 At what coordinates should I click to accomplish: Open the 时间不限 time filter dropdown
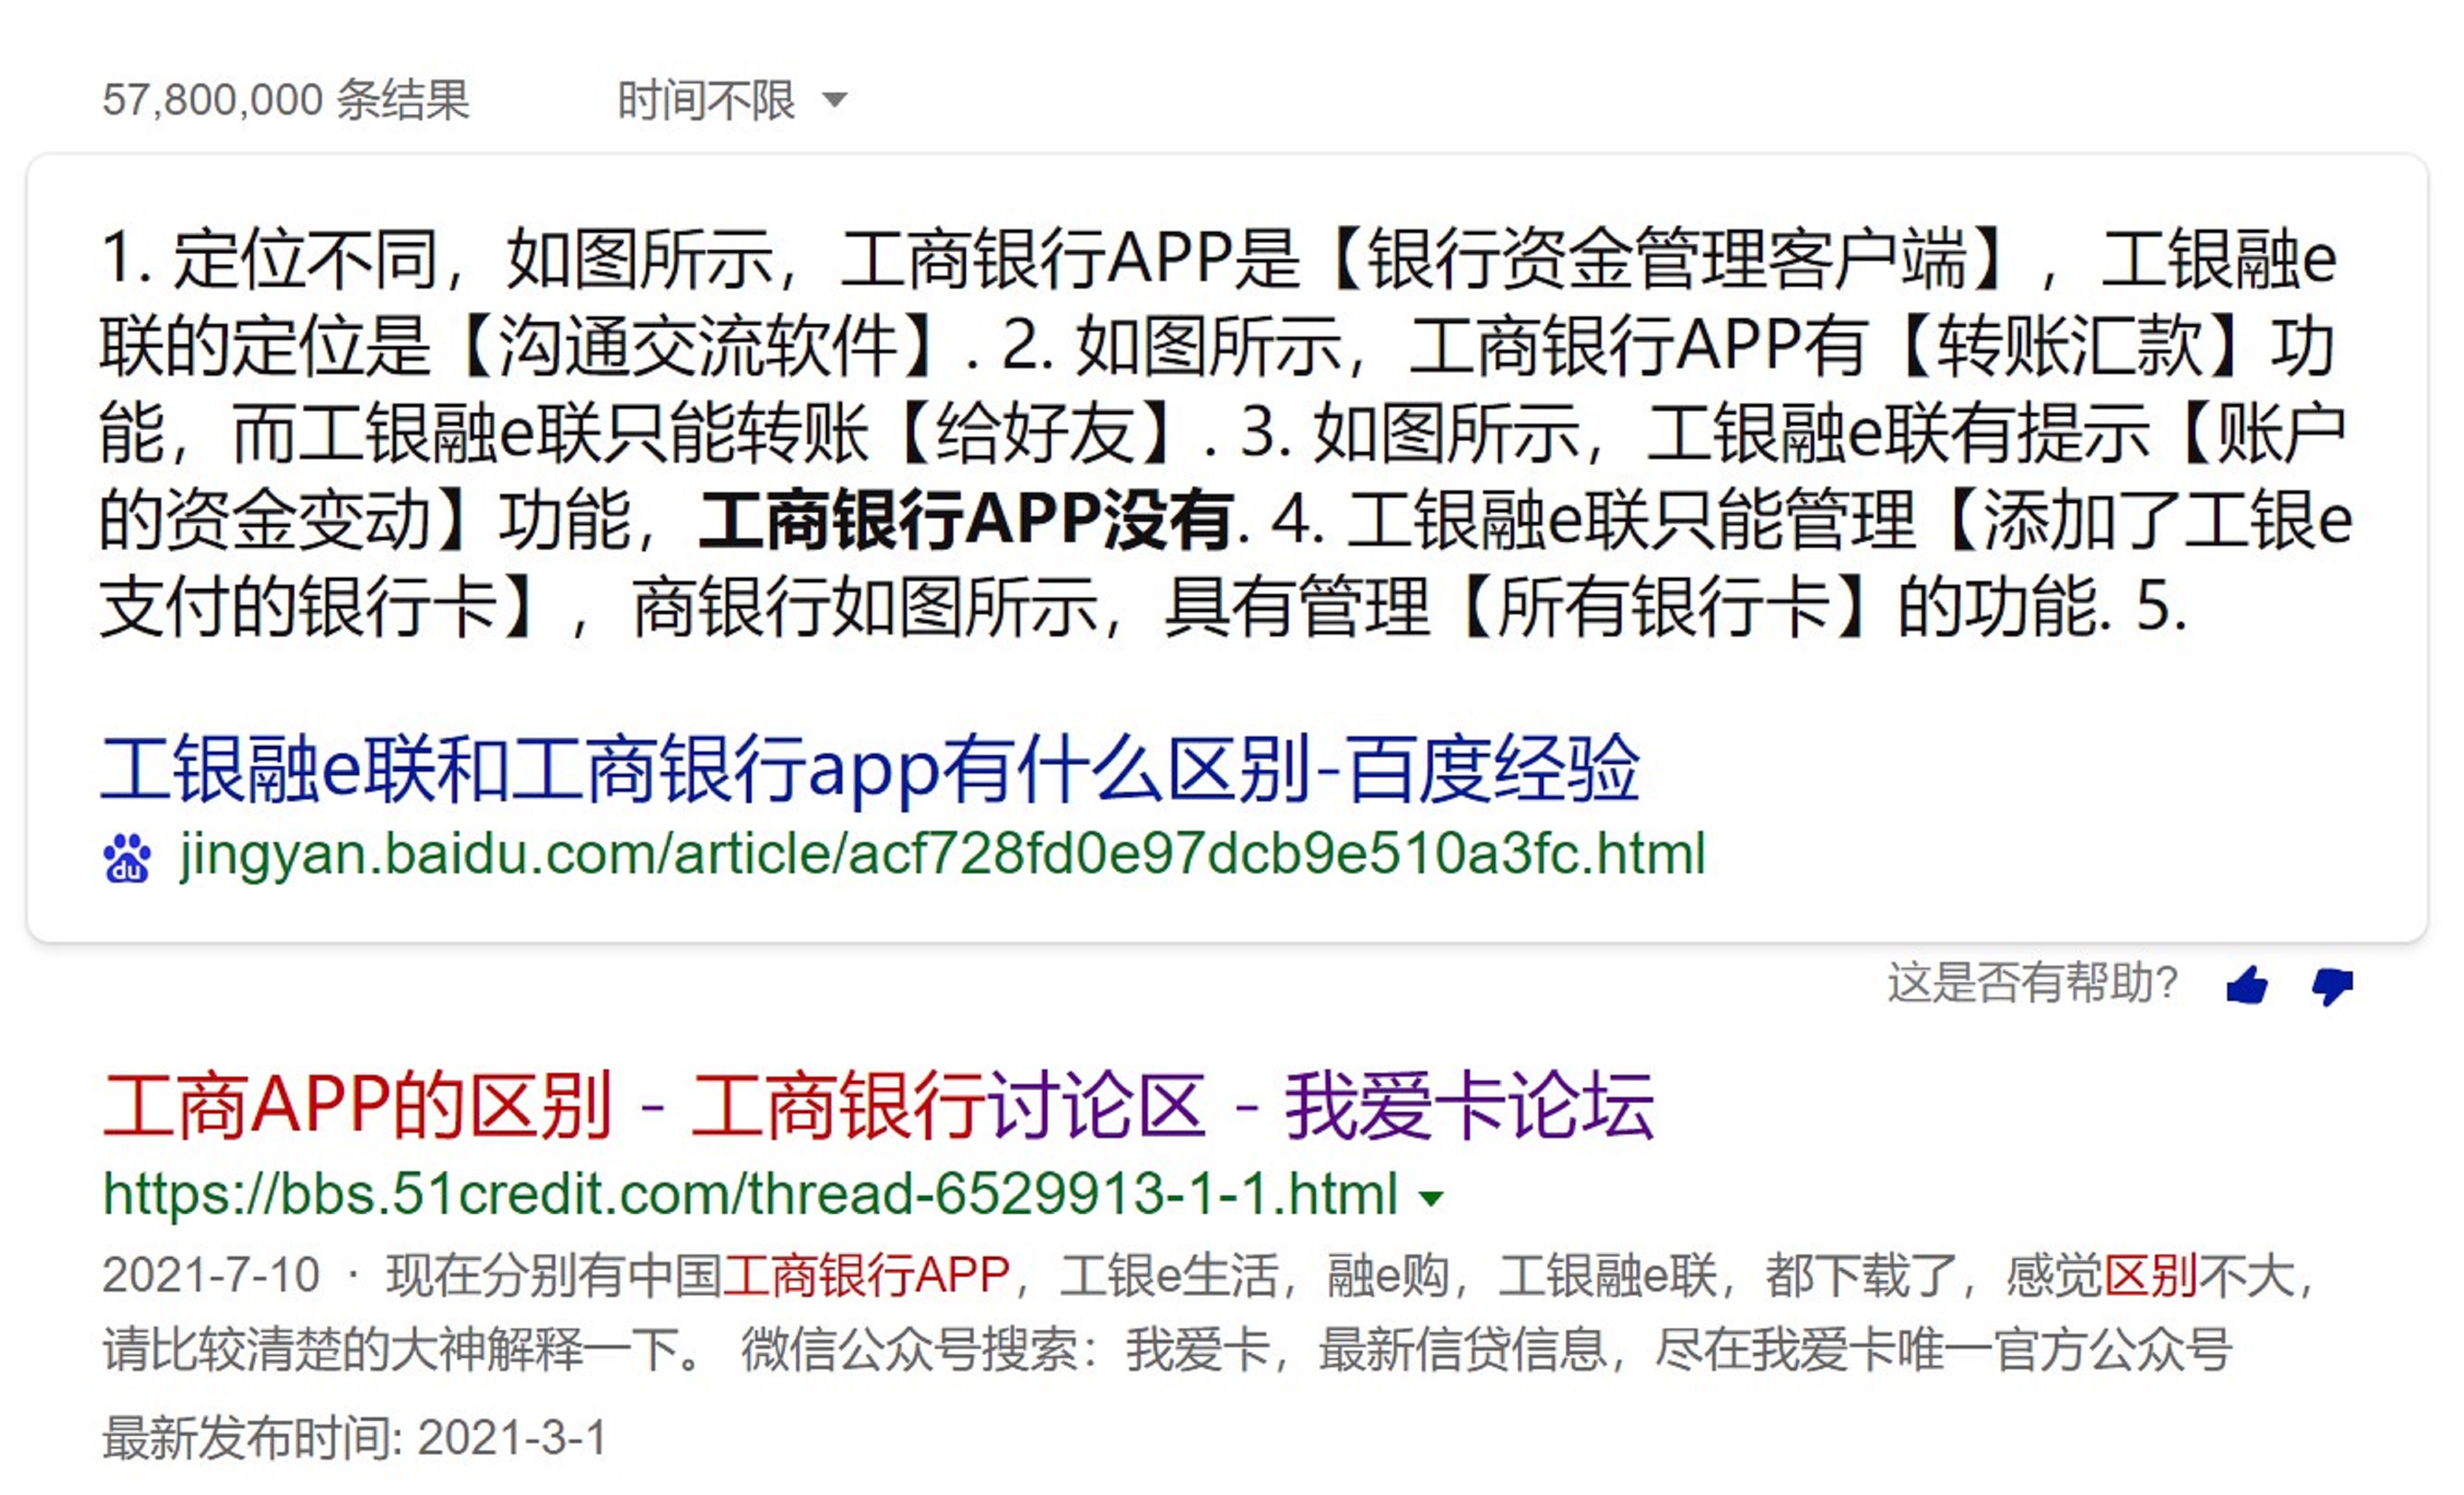[732, 100]
